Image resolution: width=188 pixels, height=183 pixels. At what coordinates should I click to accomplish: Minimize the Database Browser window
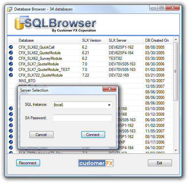coord(153,8)
